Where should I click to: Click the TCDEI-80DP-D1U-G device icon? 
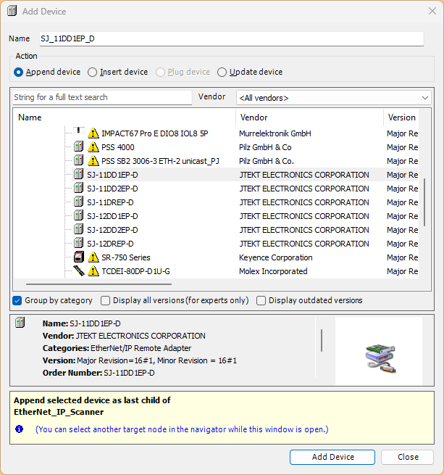tap(79, 270)
